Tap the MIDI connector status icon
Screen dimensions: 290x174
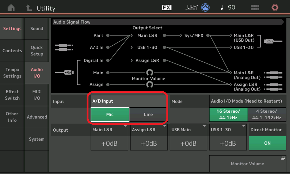[205, 8]
